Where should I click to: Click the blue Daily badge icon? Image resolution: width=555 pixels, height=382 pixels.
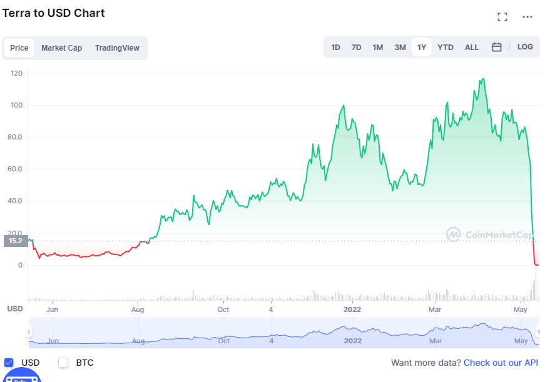click(22, 376)
